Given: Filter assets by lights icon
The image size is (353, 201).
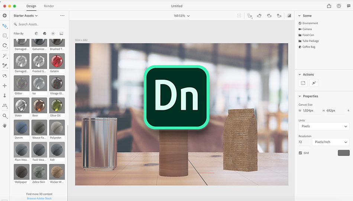Looking at the screenshot, I should pyautogui.click(x=53, y=33).
